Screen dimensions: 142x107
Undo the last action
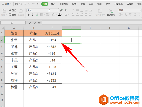click(x=29, y=4)
